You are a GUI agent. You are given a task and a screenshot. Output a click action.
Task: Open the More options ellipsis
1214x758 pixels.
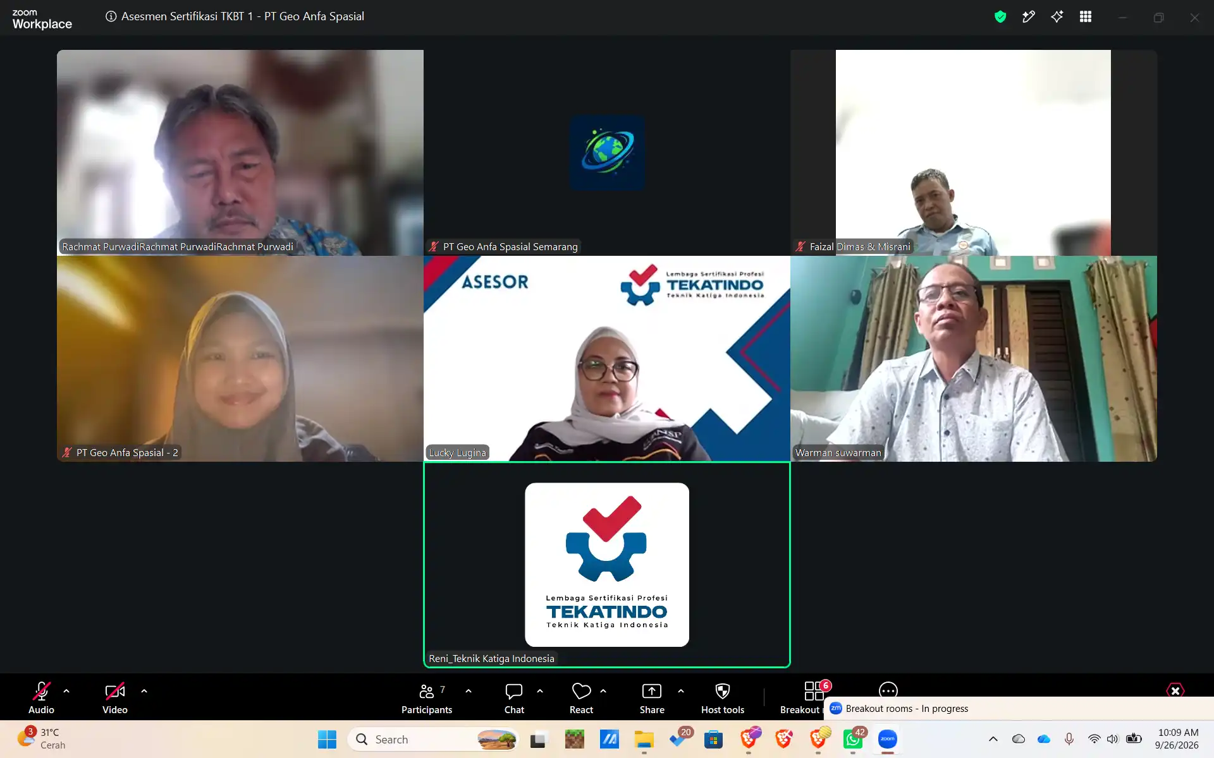point(888,690)
